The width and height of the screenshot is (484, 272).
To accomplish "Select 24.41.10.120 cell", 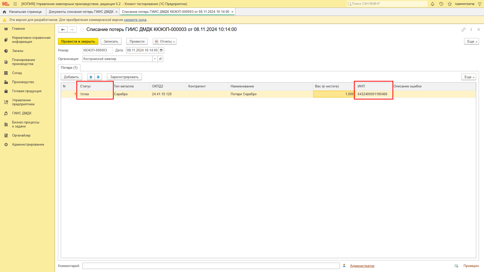I will (x=168, y=94).
